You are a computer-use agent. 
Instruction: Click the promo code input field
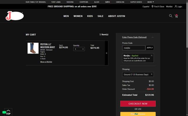coord(134,48)
